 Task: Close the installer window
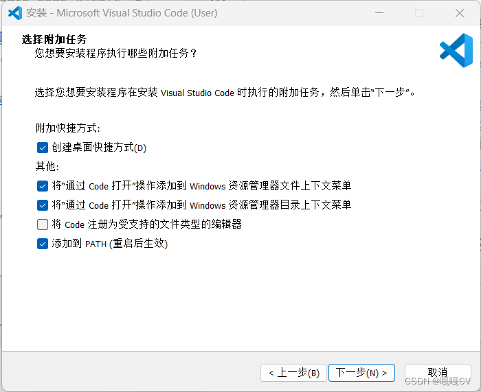(460, 13)
